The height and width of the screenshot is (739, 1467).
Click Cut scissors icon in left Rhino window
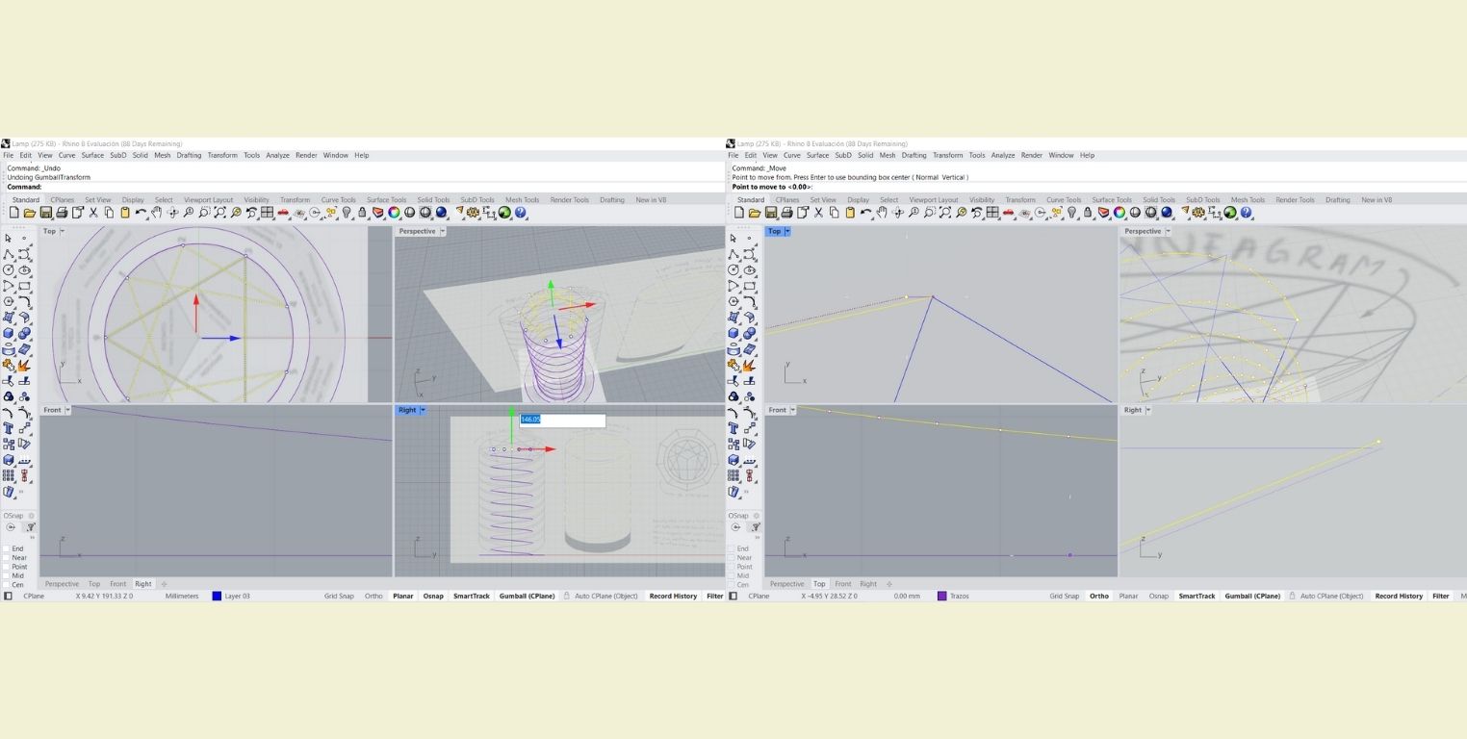(93, 213)
